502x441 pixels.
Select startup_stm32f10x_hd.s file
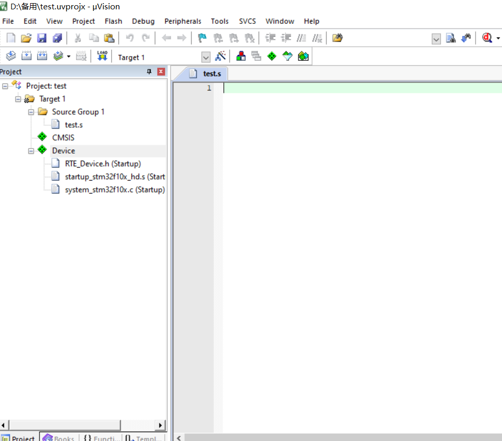[115, 176]
